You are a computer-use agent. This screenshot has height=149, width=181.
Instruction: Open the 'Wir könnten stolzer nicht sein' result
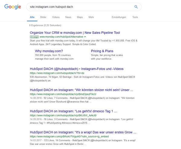[81, 90]
